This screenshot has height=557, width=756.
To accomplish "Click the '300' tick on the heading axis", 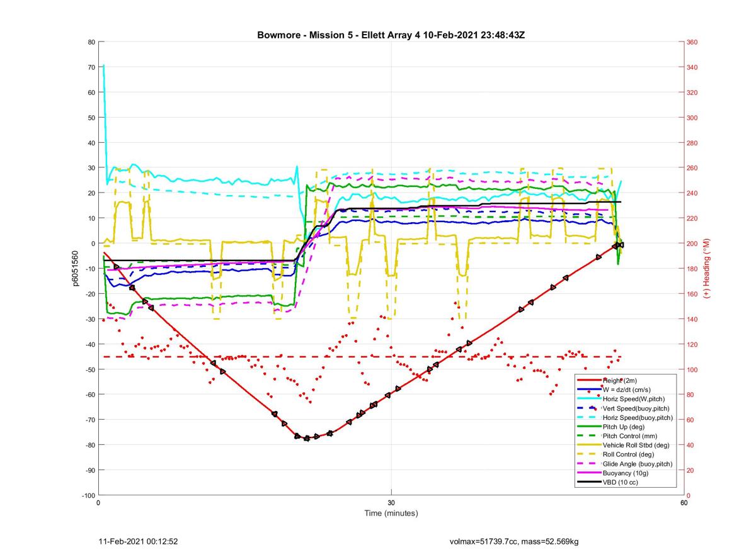I will [x=692, y=118].
